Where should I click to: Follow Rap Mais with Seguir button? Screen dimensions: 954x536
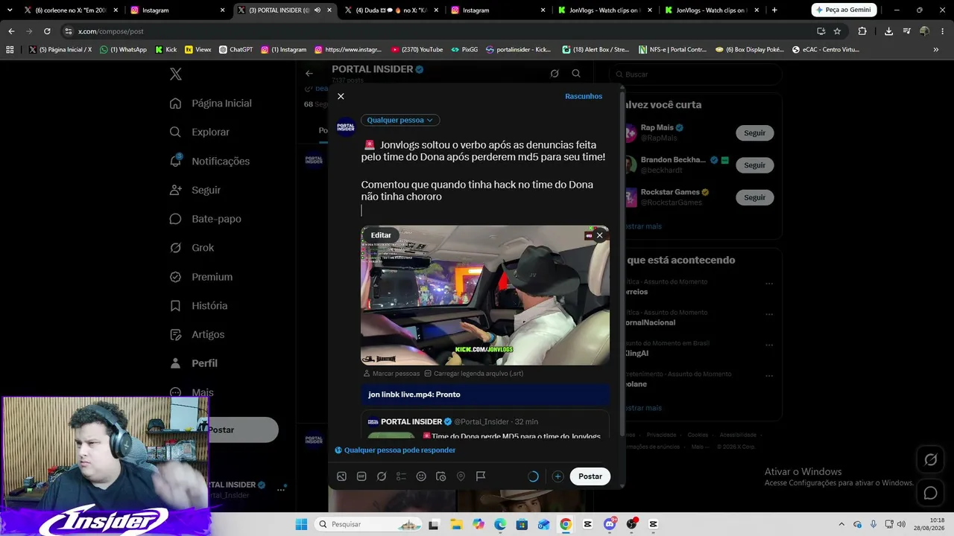click(754, 133)
